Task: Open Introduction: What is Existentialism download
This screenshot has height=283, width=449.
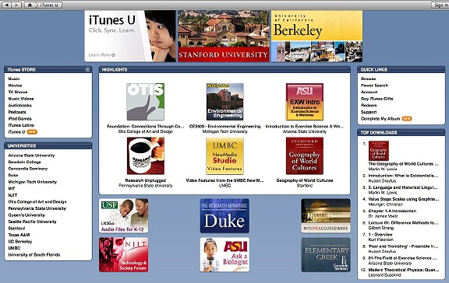Action: (403, 176)
